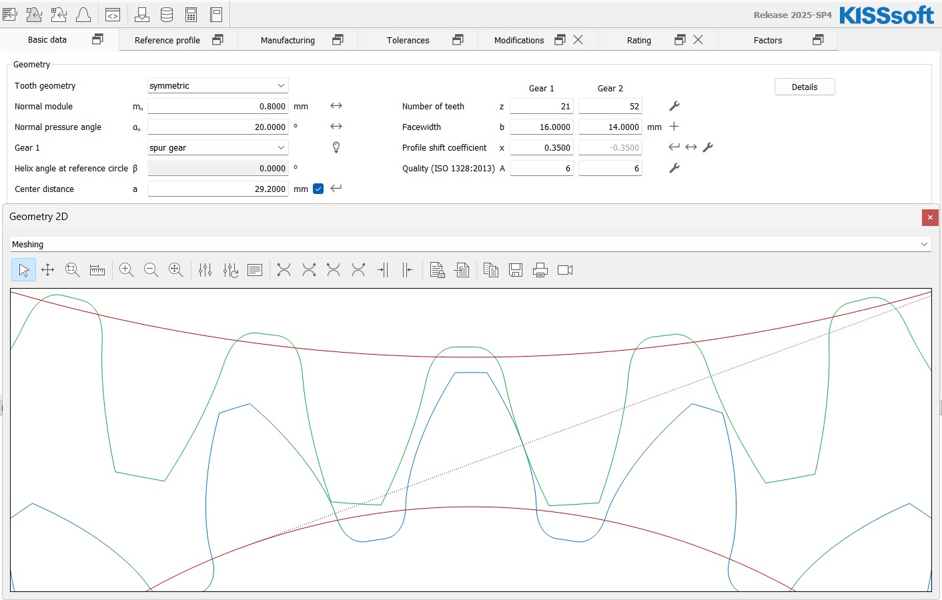Pick the ruler measure tool
This screenshot has height=600, width=942.
[97, 270]
